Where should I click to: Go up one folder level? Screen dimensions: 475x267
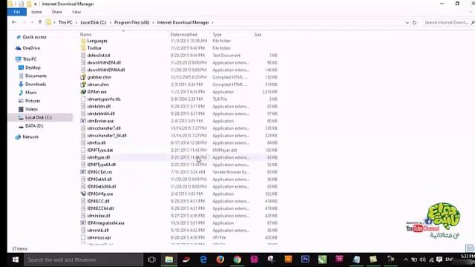tap(40, 22)
